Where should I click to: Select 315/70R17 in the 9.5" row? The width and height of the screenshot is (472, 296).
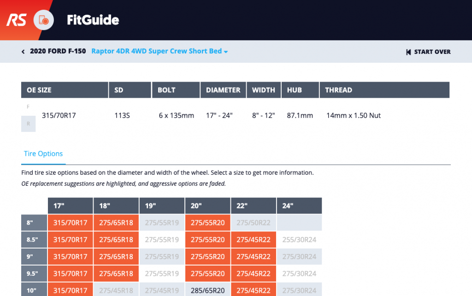tap(71, 273)
